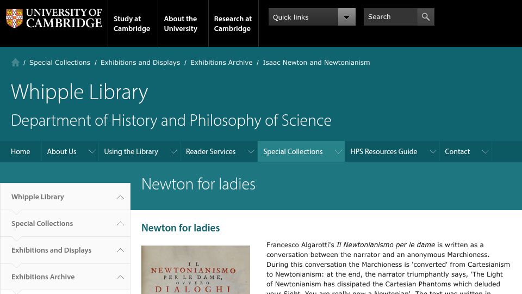Click the Whipple Library site title
Image resolution: width=522 pixels, height=294 pixels.
point(79,92)
